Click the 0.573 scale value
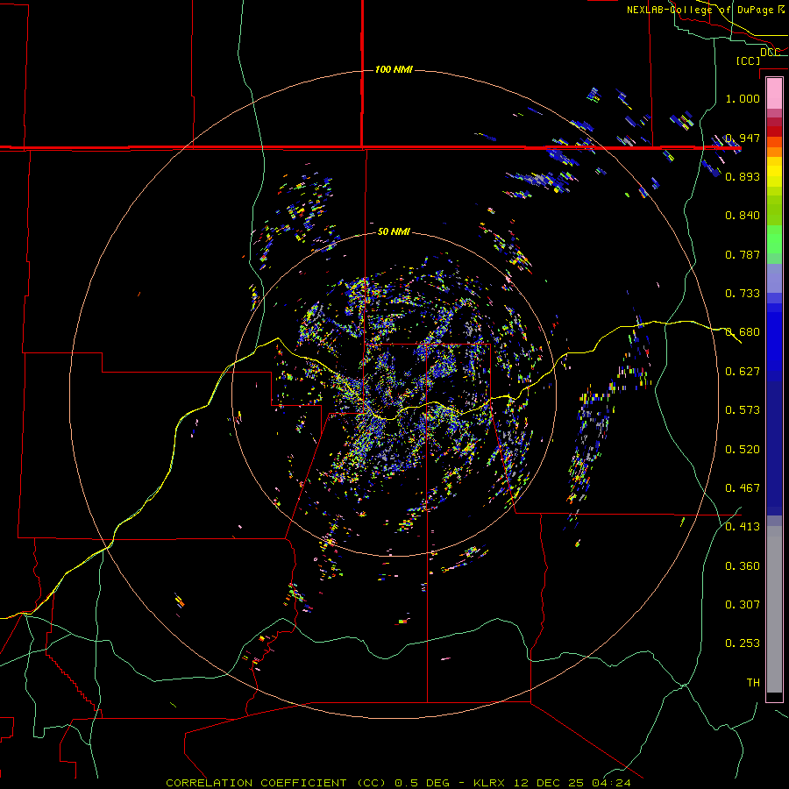The width and height of the screenshot is (789, 789). pyautogui.click(x=743, y=410)
